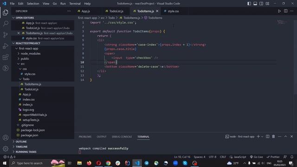The width and height of the screenshot is (297, 167).
Task: Change file encoding UTF-8
Action: pos(213,157)
